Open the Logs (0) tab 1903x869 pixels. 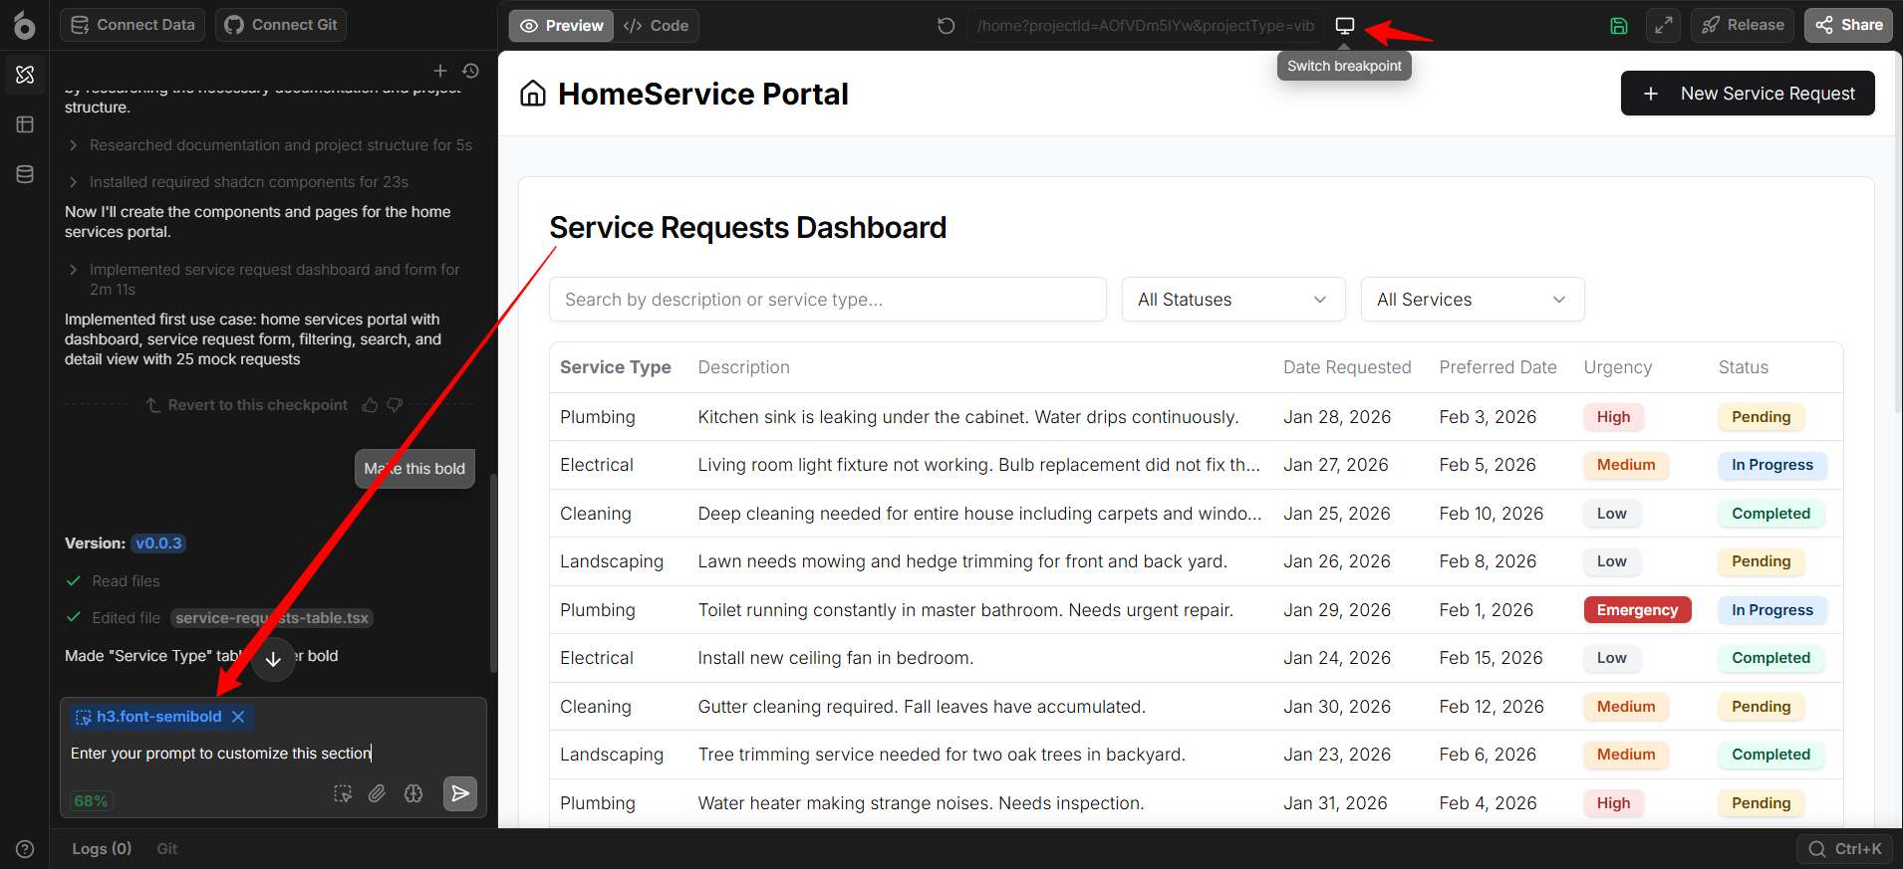102,849
